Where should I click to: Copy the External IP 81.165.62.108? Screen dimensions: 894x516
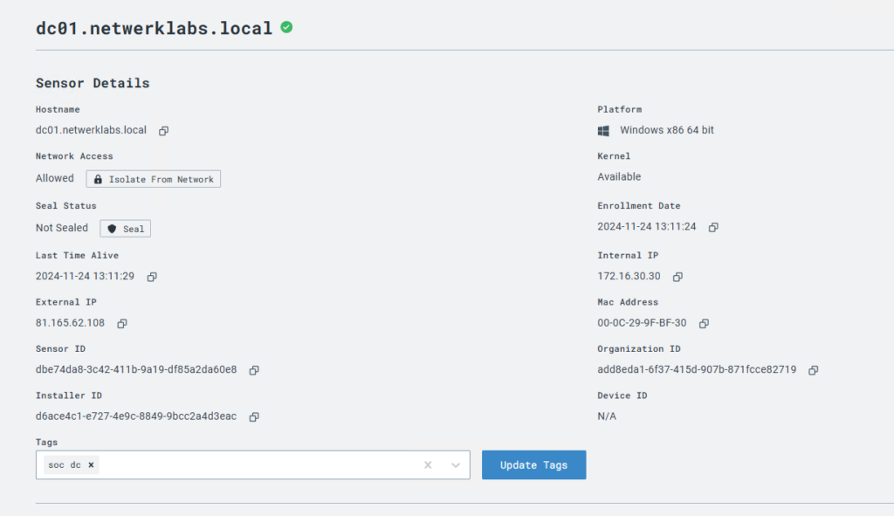[x=122, y=323]
